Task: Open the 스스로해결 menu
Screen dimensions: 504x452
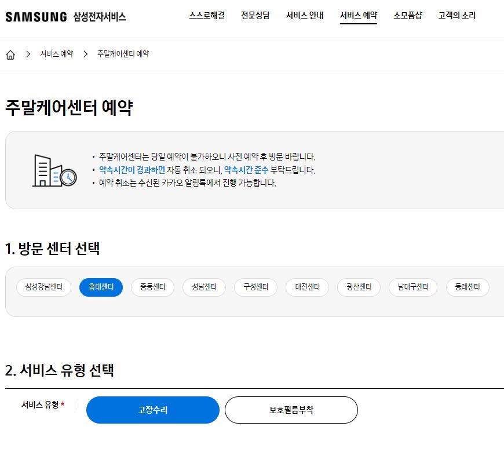Action: pyautogui.click(x=209, y=16)
